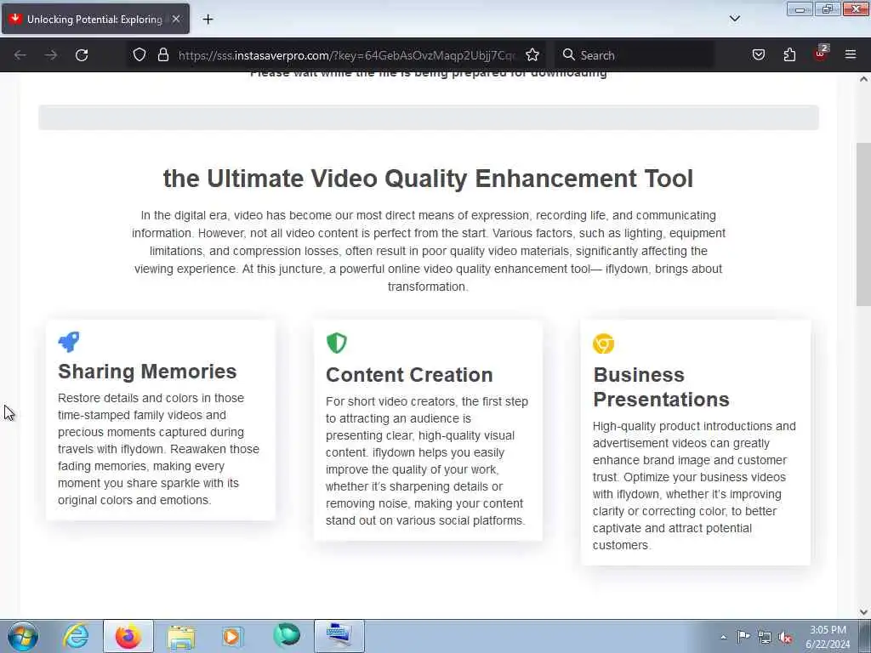Click the scrollbar up arrow
Screen dimensions: 871x653
tap(863, 79)
